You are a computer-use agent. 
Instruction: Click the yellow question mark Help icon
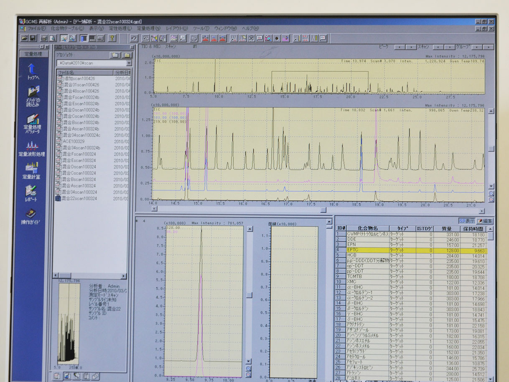112,38
